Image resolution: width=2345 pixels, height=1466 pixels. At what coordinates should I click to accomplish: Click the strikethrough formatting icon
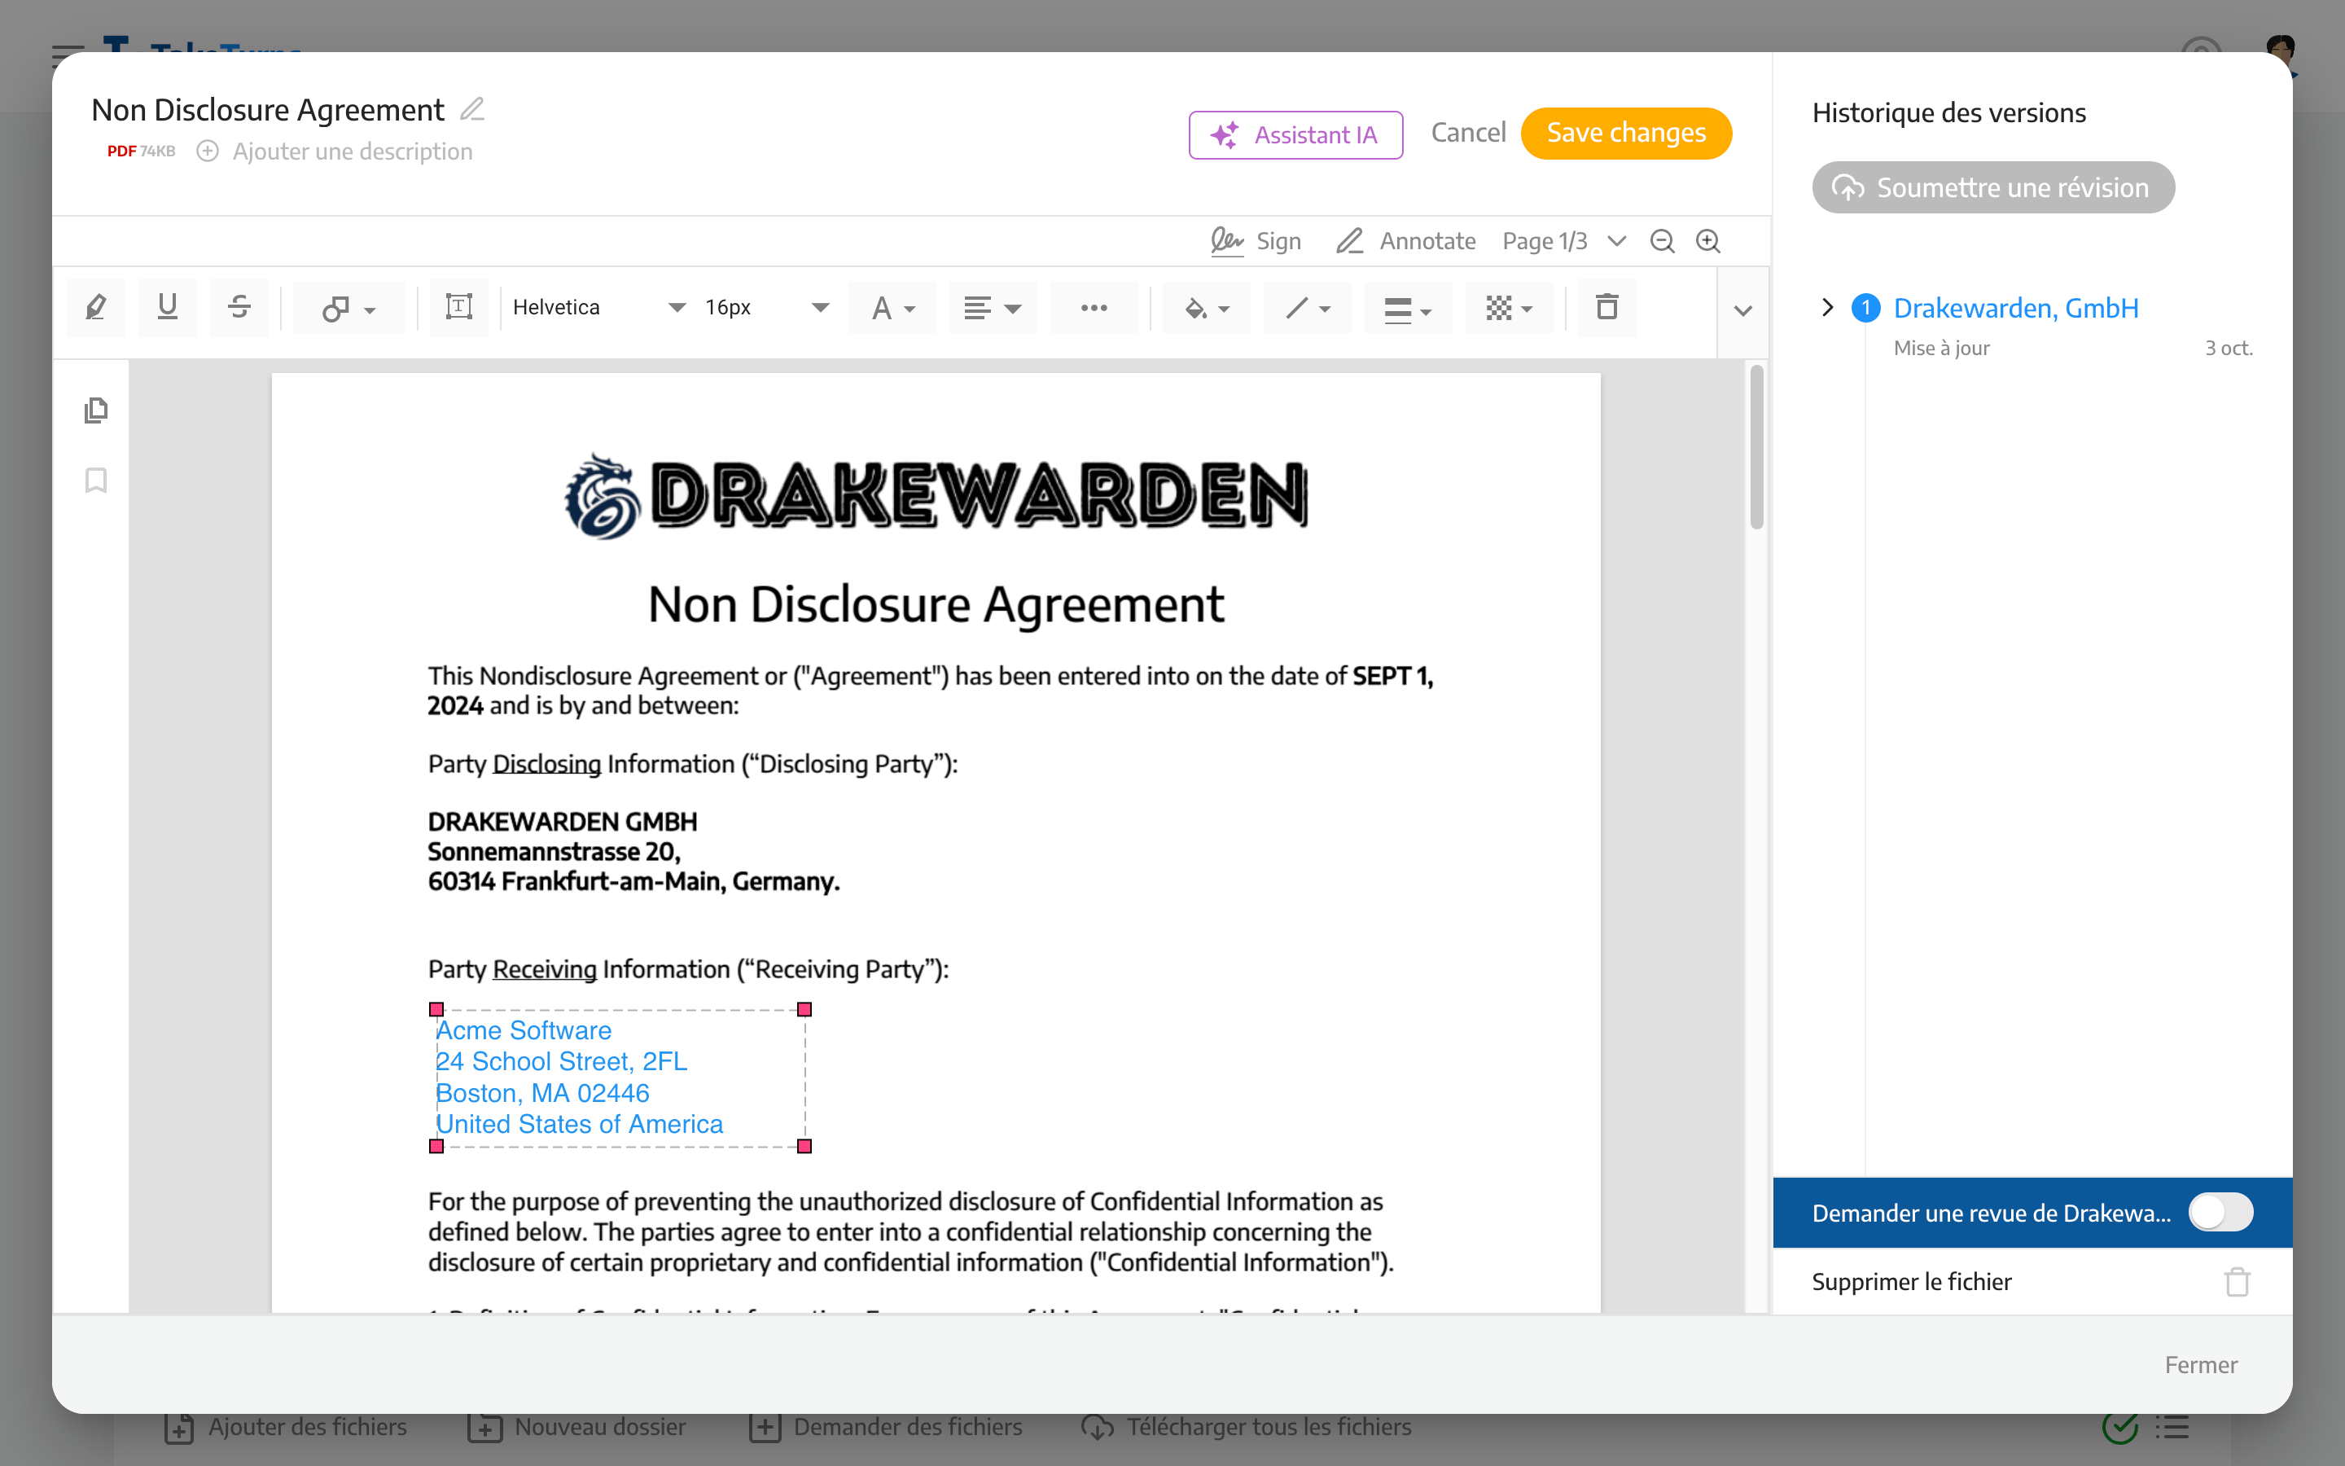239,305
